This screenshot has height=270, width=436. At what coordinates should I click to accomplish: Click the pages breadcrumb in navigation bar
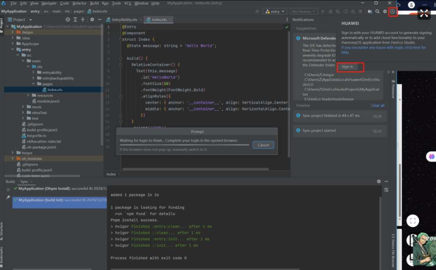79,11
